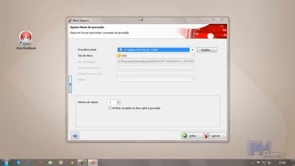The height and width of the screenshot is (166, 295).
Task: Click the Nero Express title bar icon
Action: (70, 20)
